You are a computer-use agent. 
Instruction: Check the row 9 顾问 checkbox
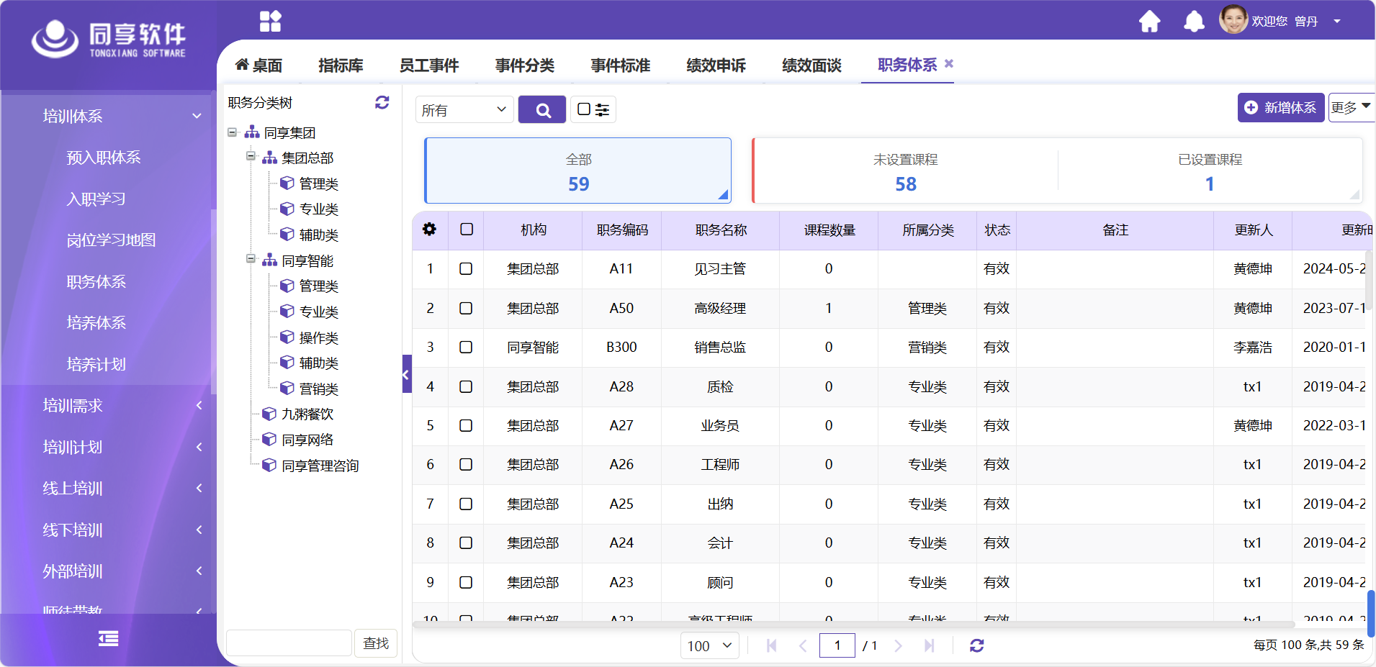click(x=466, y=583)
